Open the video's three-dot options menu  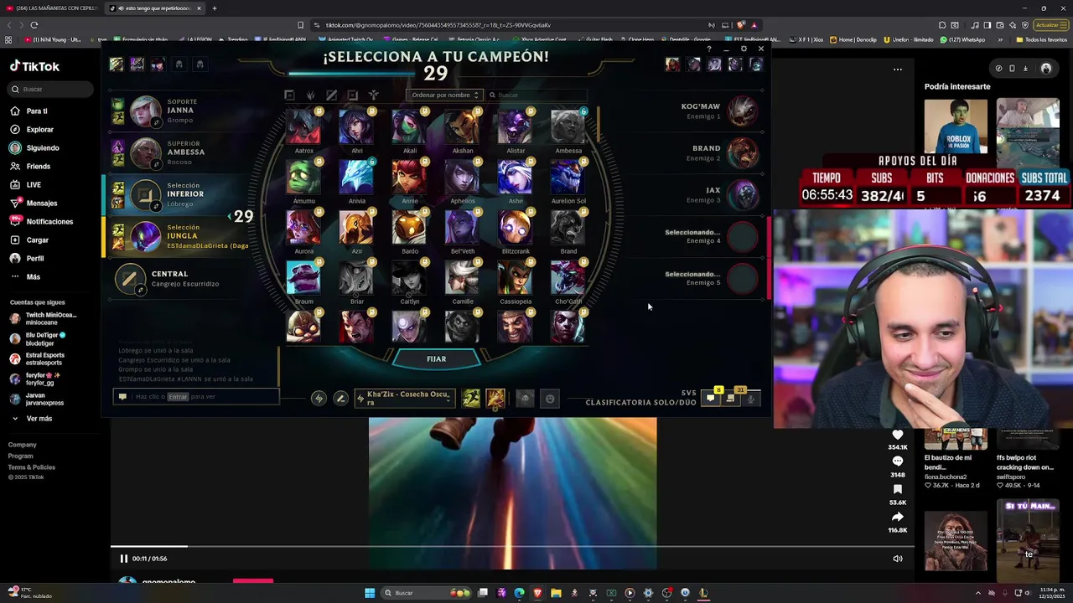tap(898, 70)
